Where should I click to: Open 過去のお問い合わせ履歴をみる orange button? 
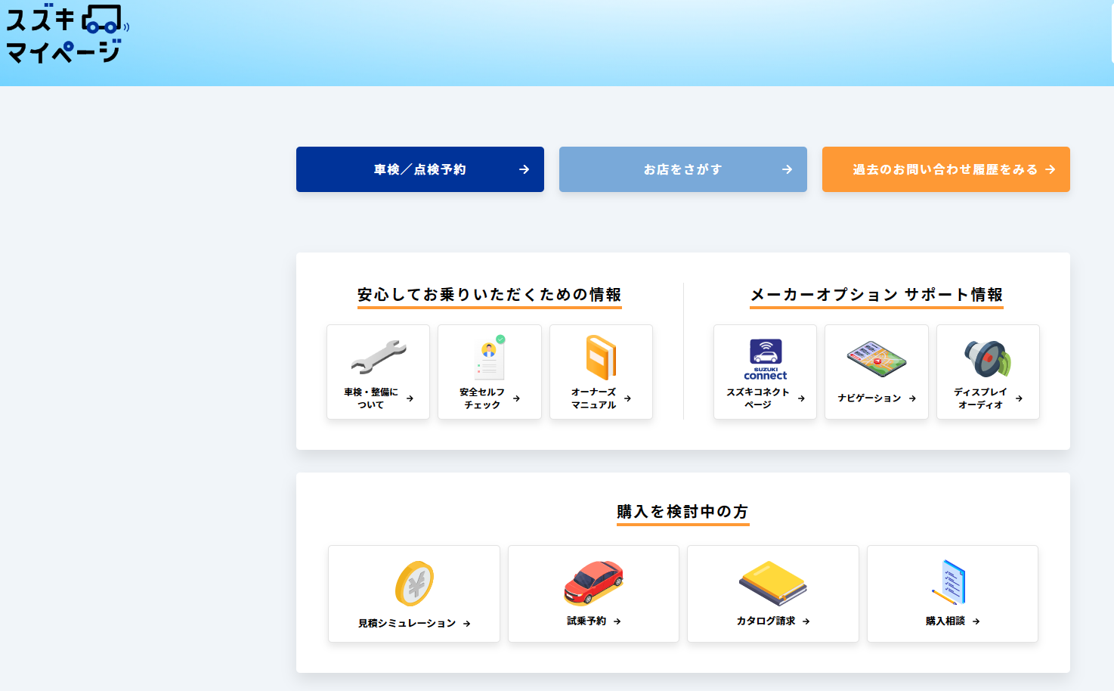pyautogui.click(x=945, y=169)
